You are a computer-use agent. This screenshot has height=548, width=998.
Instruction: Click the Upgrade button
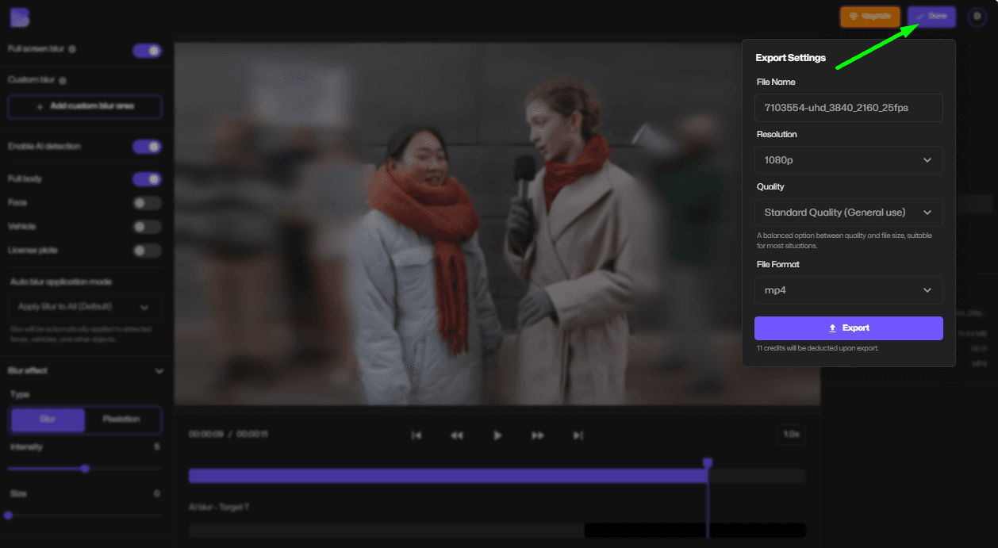869,17
